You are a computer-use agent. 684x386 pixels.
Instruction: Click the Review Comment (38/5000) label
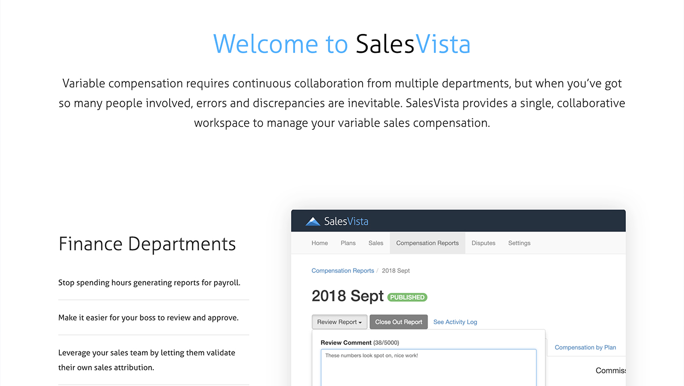pos(360,343)
